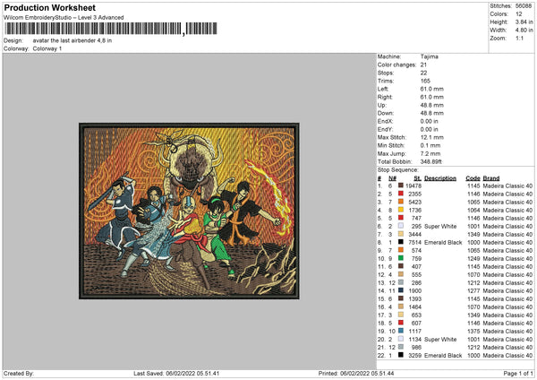Click the Trims value 165

(425, 81)
